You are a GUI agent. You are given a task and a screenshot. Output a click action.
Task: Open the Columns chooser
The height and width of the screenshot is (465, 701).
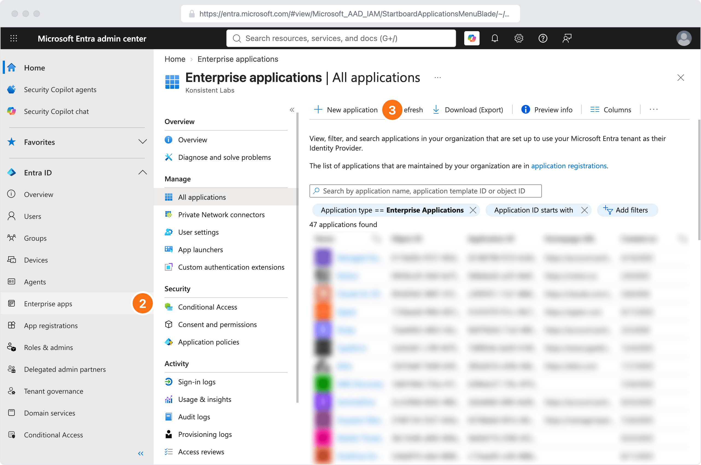tap(611, 110)
